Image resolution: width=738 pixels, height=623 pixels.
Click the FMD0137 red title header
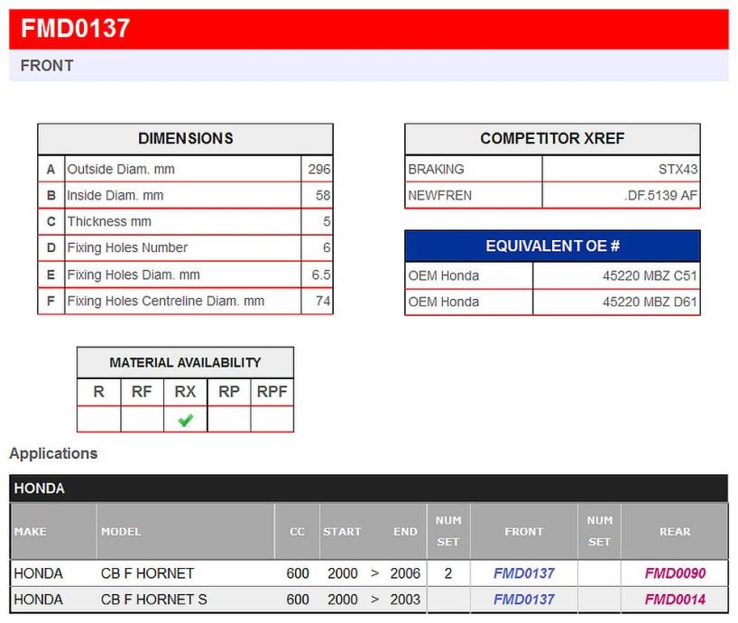click(x=368, y=29)
